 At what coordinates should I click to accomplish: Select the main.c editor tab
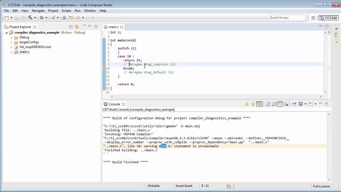pyautogui.click(x=113, y=27)
